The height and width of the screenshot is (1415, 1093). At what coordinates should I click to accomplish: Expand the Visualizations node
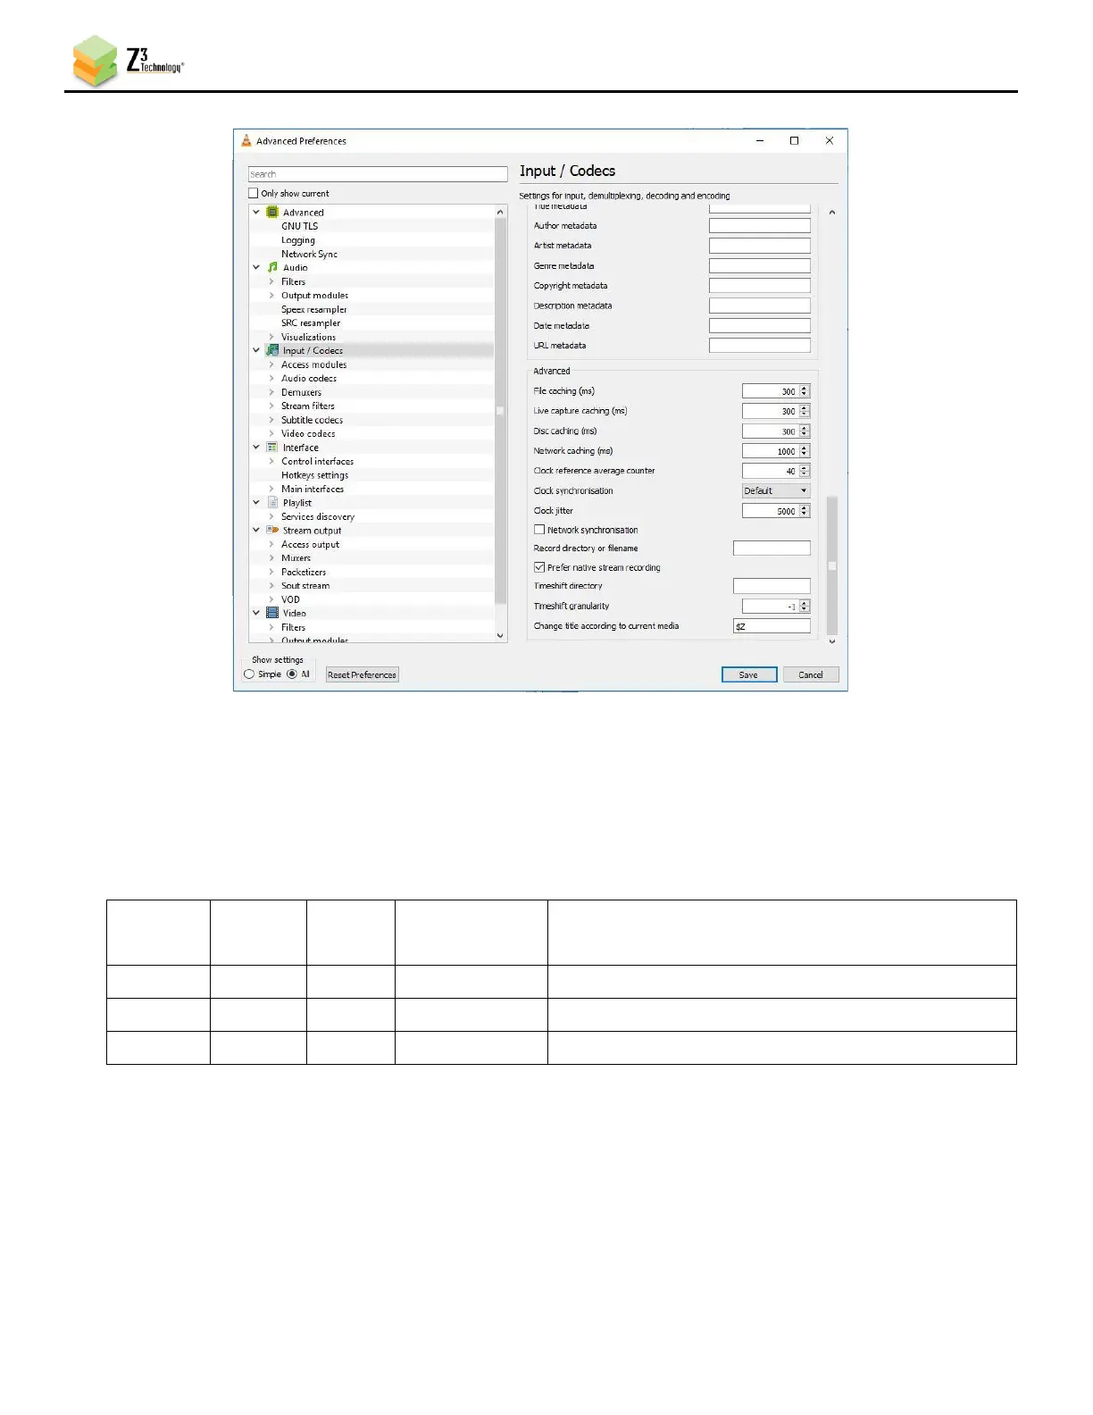pos(271,338)
